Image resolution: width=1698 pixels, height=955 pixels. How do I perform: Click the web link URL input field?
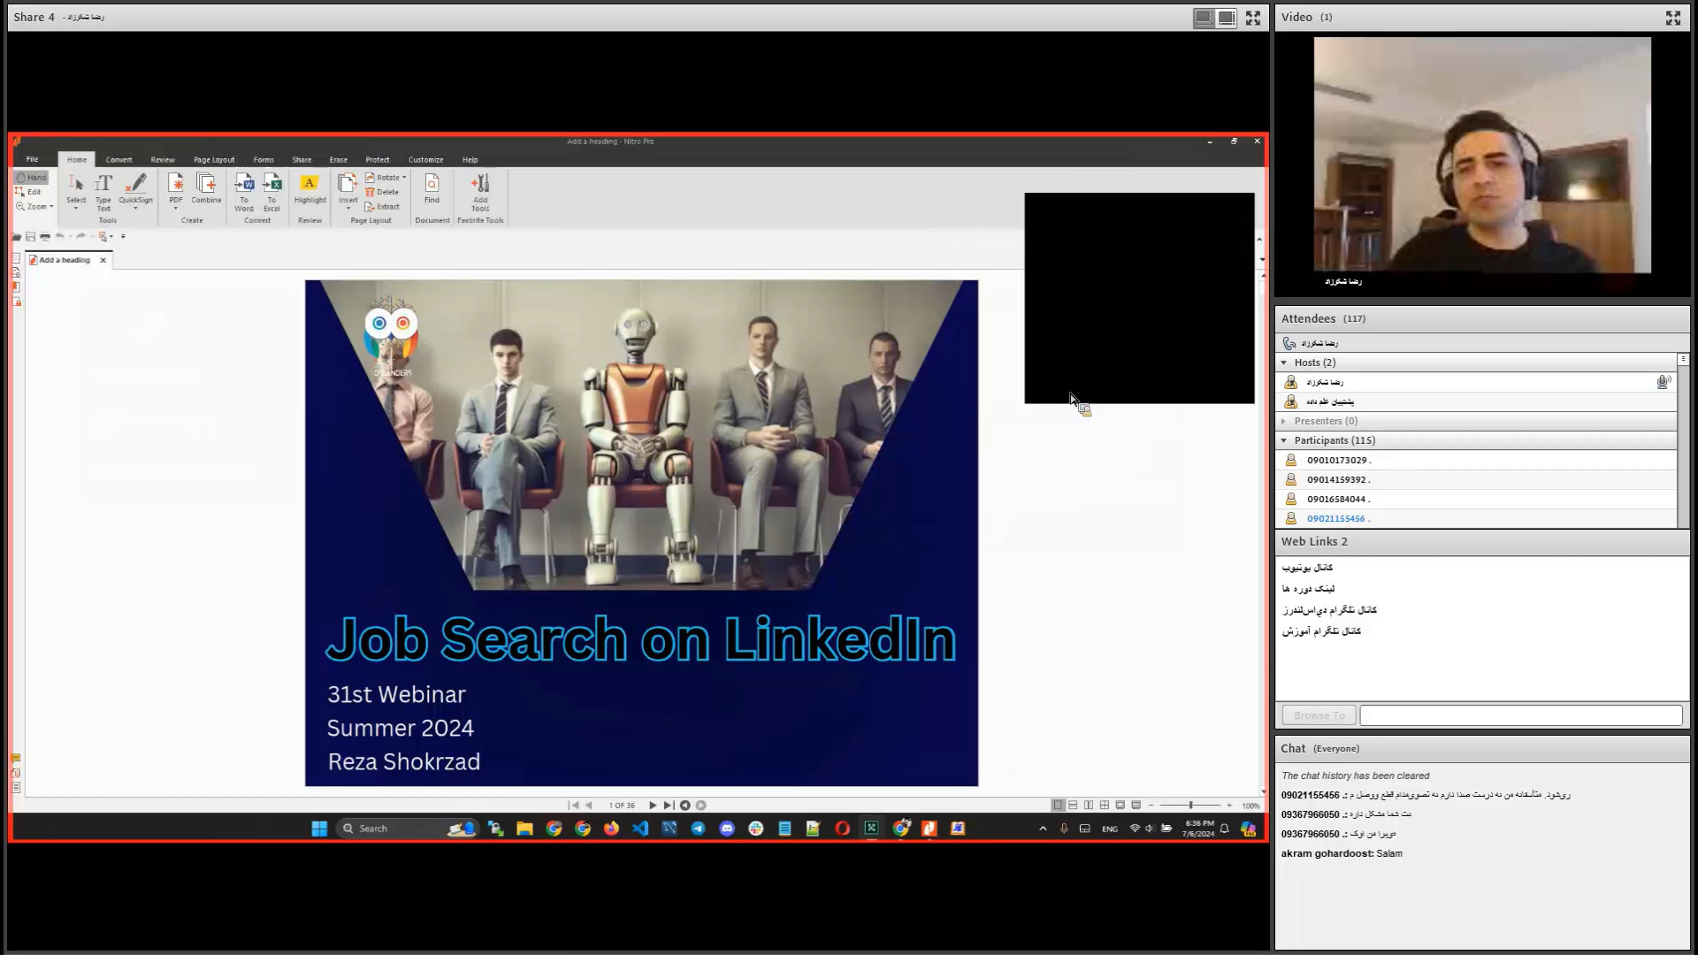1520,715
